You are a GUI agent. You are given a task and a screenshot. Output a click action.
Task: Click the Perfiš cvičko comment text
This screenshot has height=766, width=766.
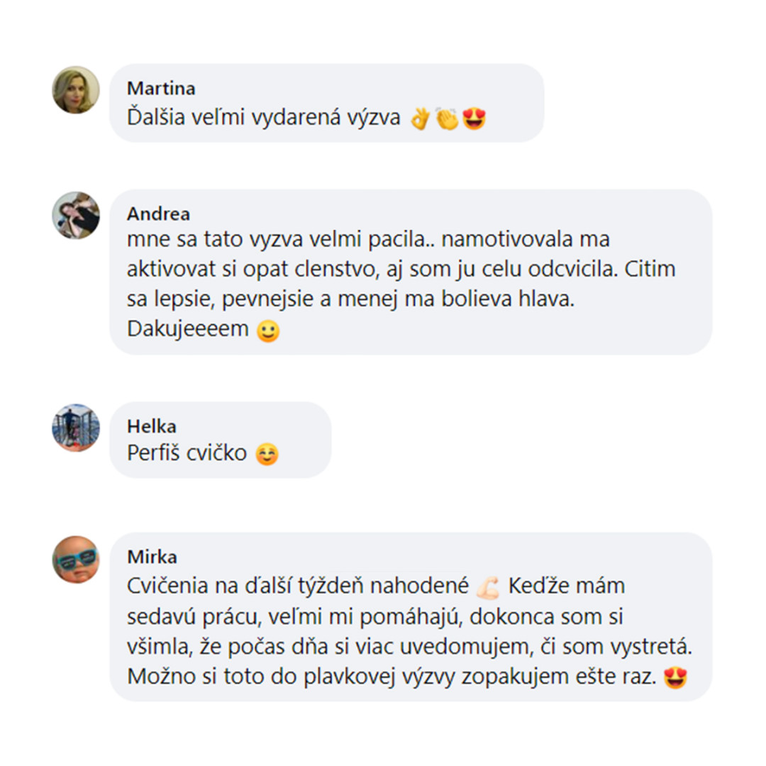187,453
